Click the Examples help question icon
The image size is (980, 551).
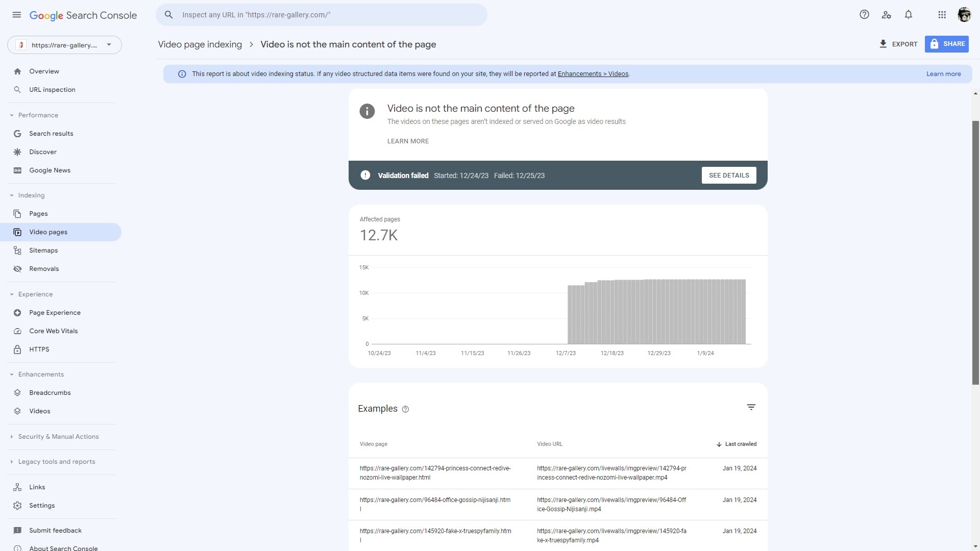tap(406, 409)
